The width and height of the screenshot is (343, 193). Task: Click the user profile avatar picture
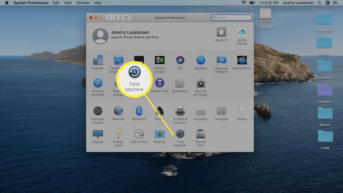[100, 36]
